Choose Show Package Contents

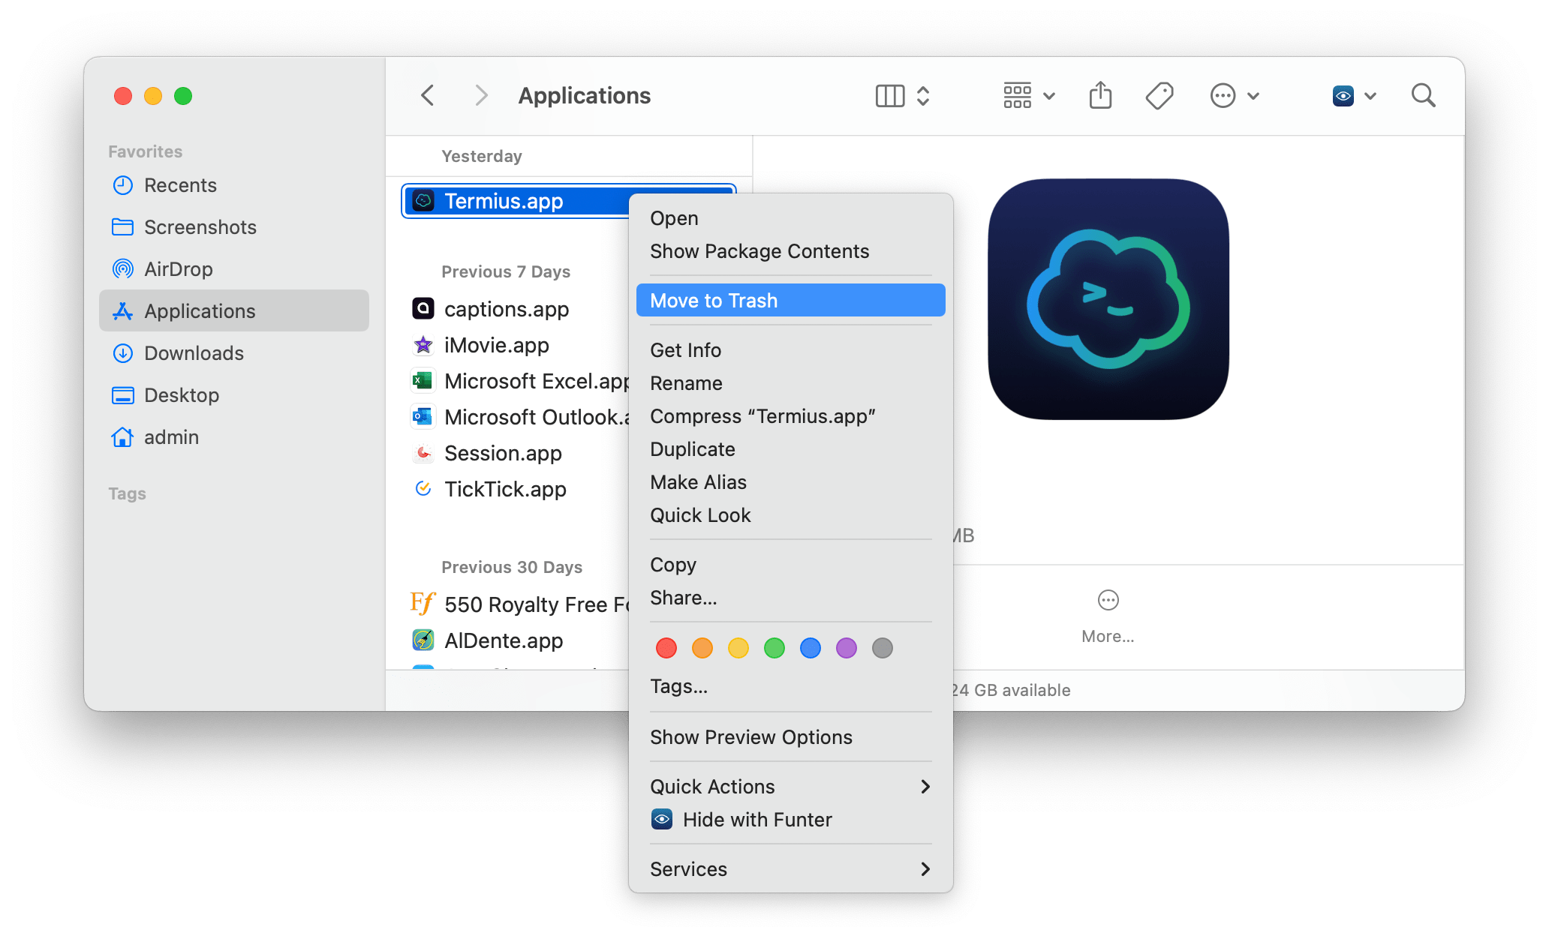point(791,251)
